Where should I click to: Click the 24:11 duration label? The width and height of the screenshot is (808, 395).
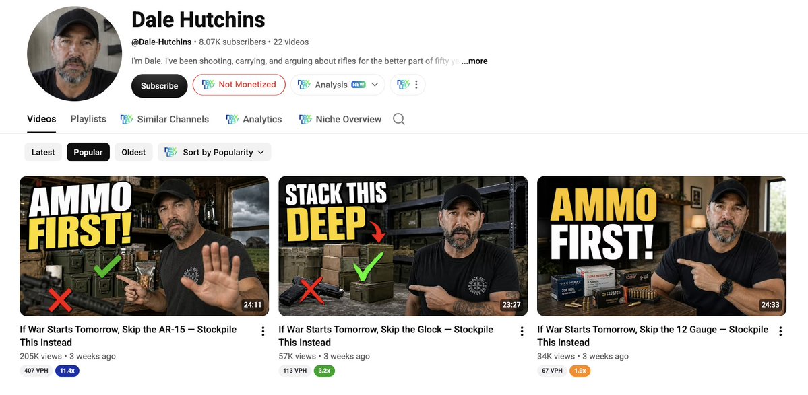pyautogui.click(x=253, y=304)
